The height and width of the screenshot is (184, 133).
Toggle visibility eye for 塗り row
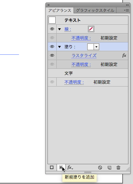(x=52, y=47)
